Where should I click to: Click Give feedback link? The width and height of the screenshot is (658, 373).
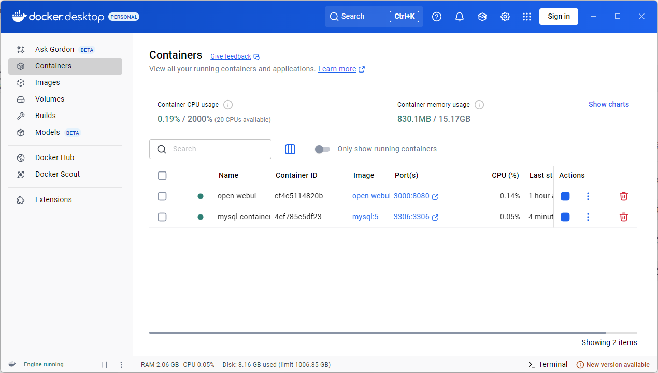231,56
